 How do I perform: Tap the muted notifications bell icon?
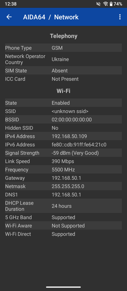98,4
